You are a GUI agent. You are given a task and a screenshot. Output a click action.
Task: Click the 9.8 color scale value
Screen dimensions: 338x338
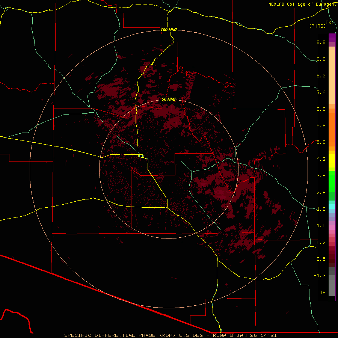coord(321,42)
